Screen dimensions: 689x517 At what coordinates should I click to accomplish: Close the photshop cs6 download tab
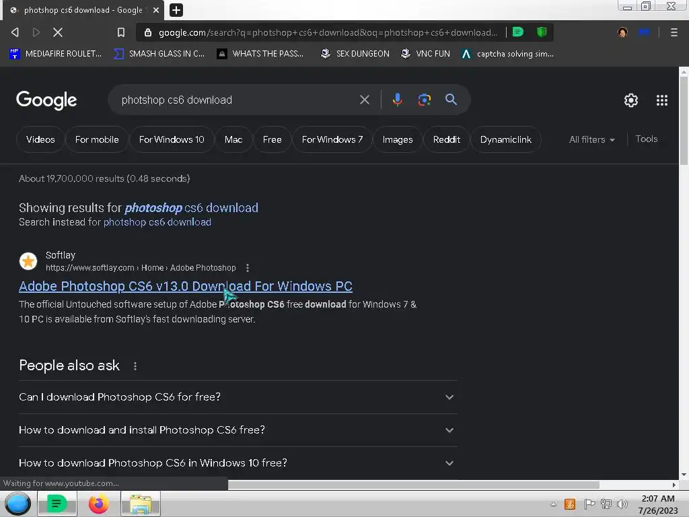click(x=156, y=9)
